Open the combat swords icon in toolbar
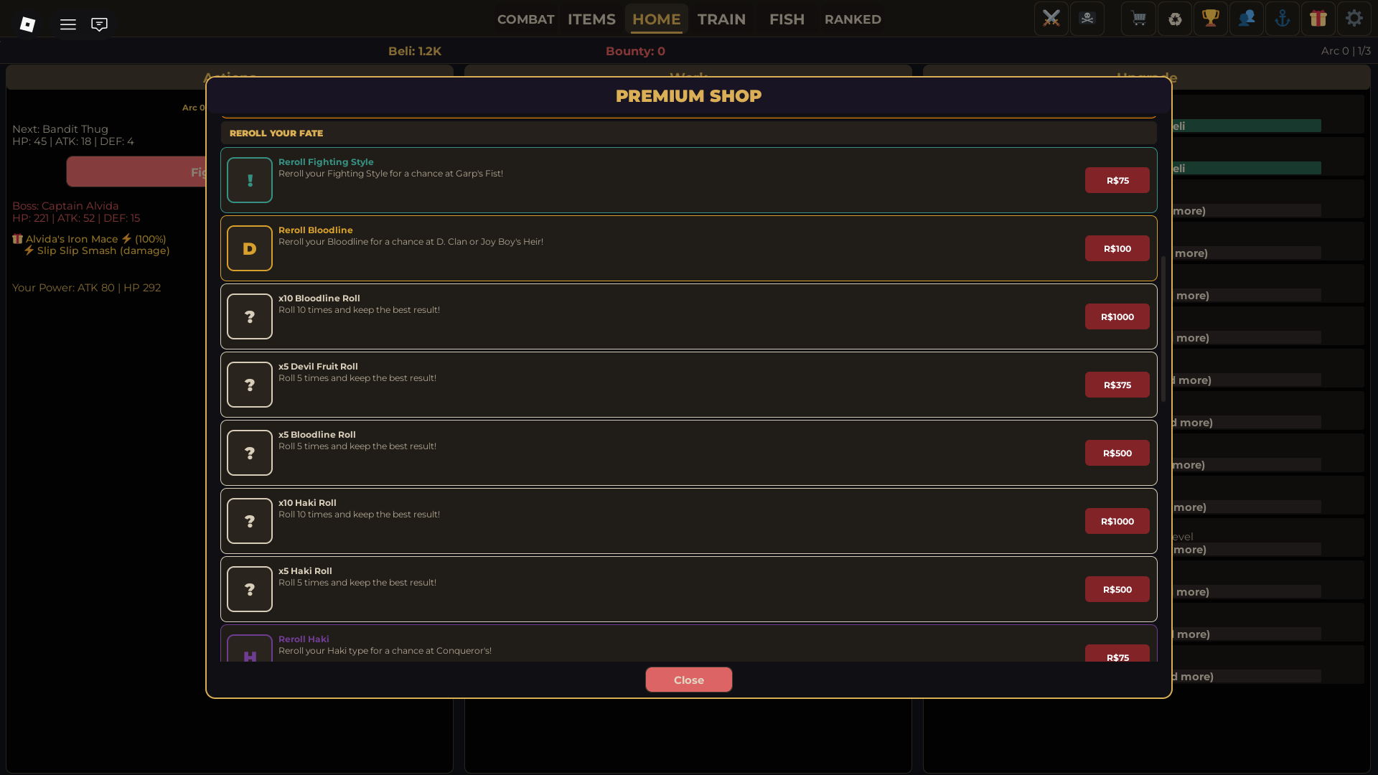 pyautogui.click(x=1051, y=19)
